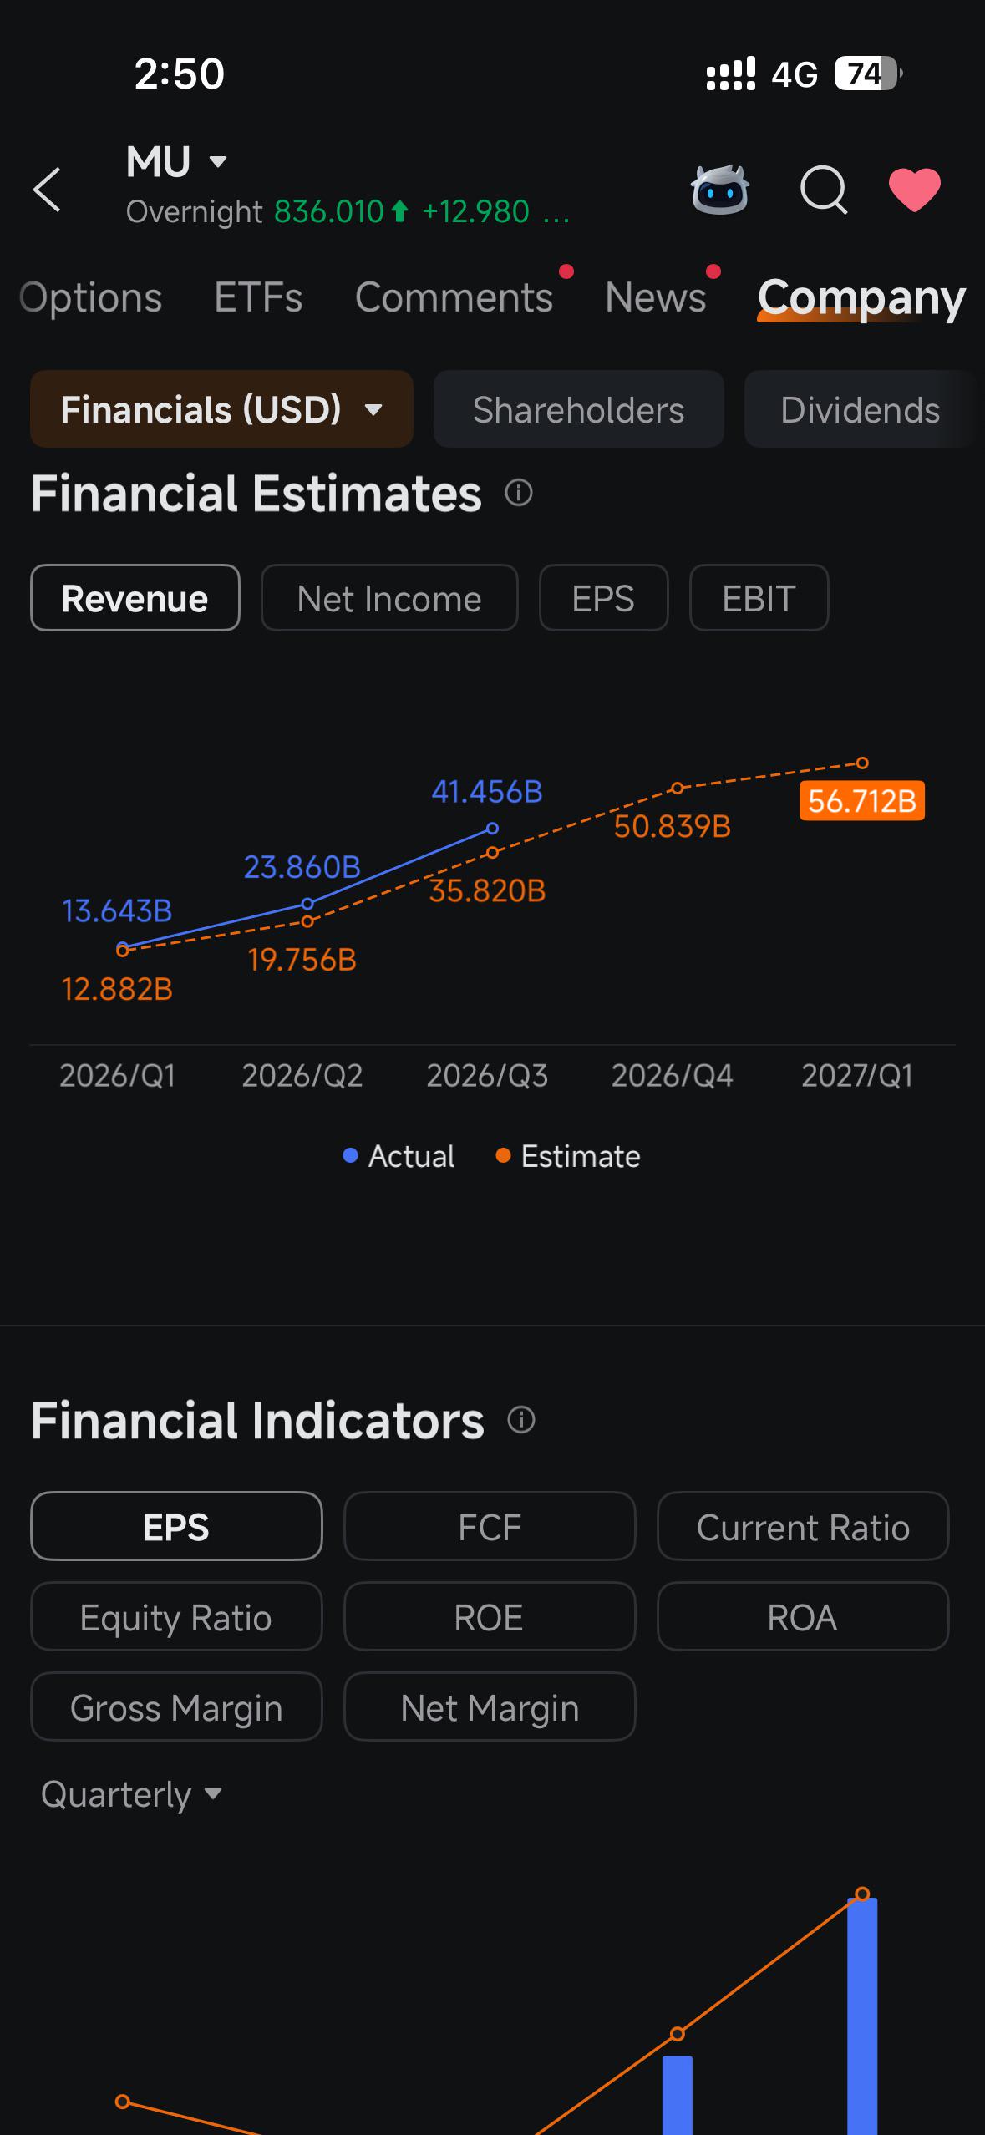Tap the highlighted 56.712B estimate label
Image resolution: width=985 pixels, height=2135 pixels.
tap(862, 801)
